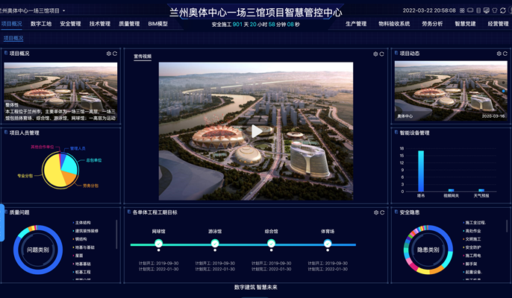Open settings gear in 各单体工程工期目标 panel
Image resolution: width=512 pixels, height=298 pixels.
(375, 212)
